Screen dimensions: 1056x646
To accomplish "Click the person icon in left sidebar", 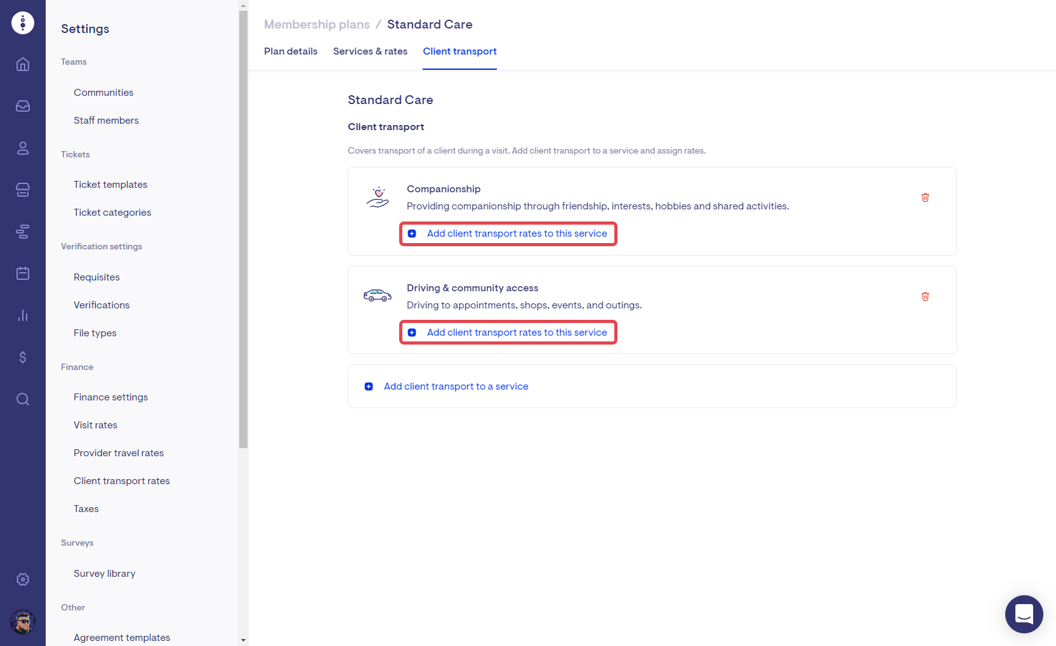I will 23,148.
